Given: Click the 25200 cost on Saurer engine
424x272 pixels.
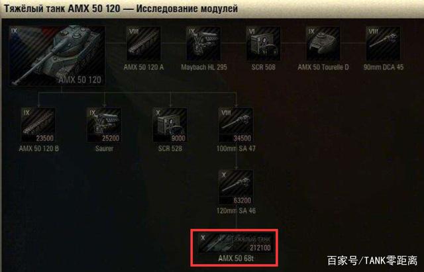Looking at the screenshot, I should point(111,138).
